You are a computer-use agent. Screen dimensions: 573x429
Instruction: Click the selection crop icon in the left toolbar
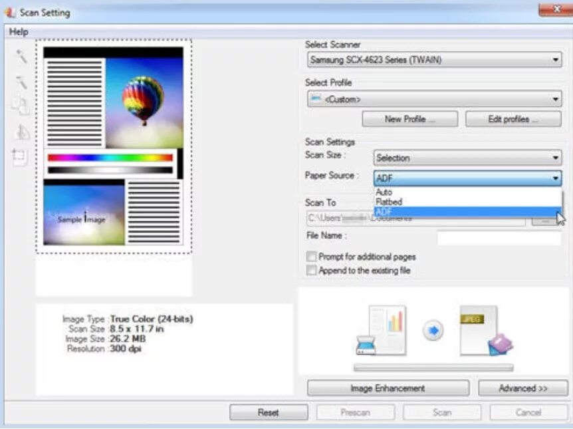(19, 157)
